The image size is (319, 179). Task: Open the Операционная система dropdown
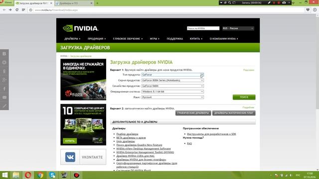coord(172,91)
